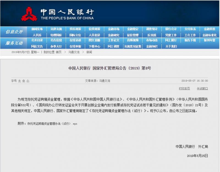Open the 金融稳定 section

pos(133,29)
